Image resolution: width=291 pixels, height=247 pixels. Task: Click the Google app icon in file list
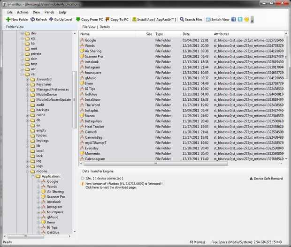pyautogui.click(x=82, y=40)
